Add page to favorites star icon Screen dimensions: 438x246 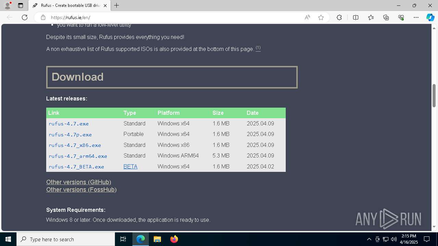coord(321,17)
